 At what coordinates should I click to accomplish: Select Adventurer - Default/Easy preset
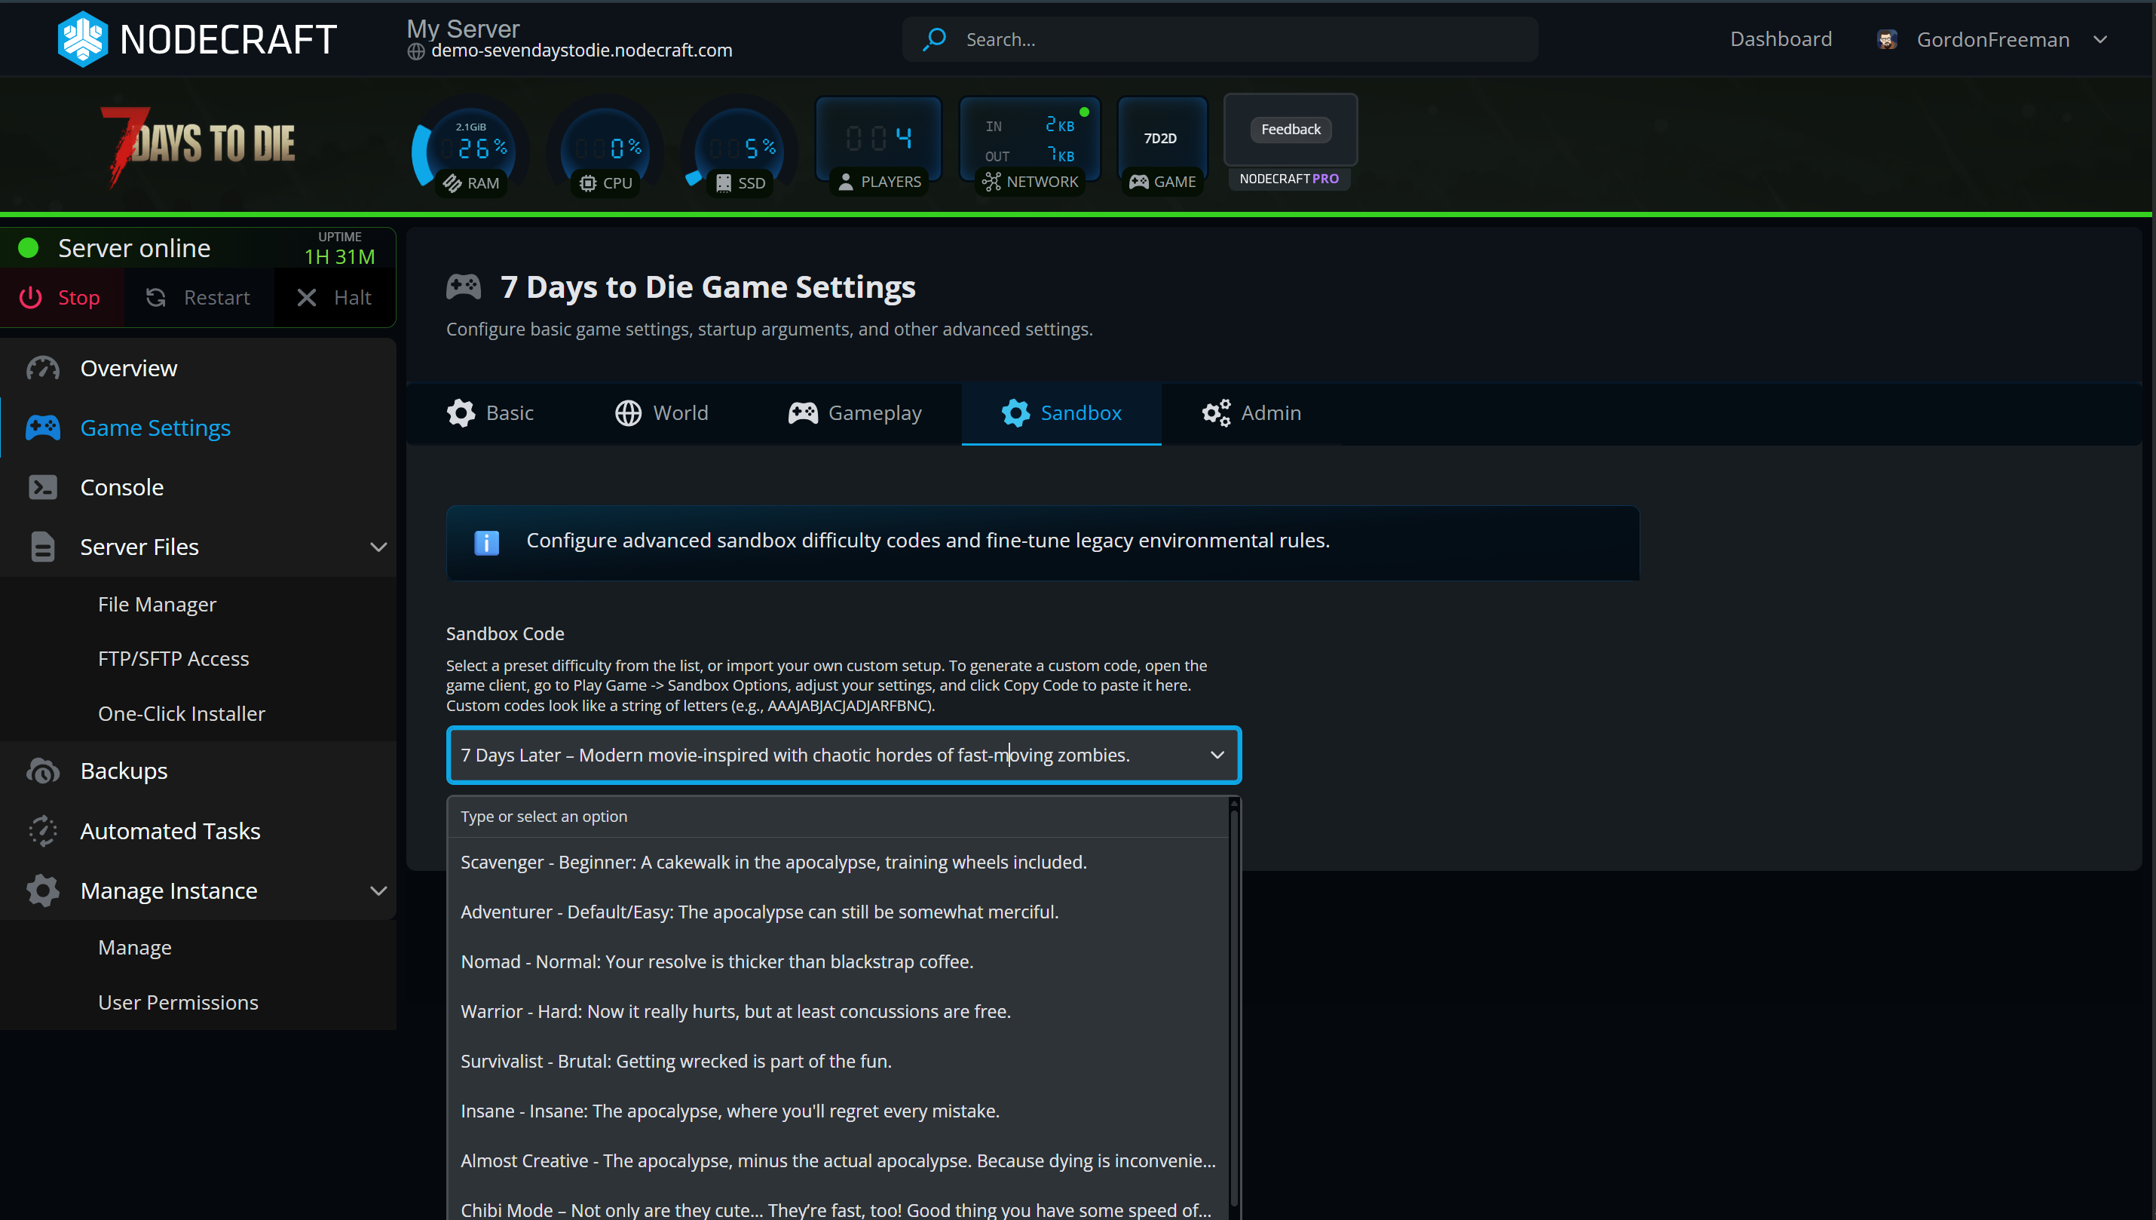tap(838, 912)
